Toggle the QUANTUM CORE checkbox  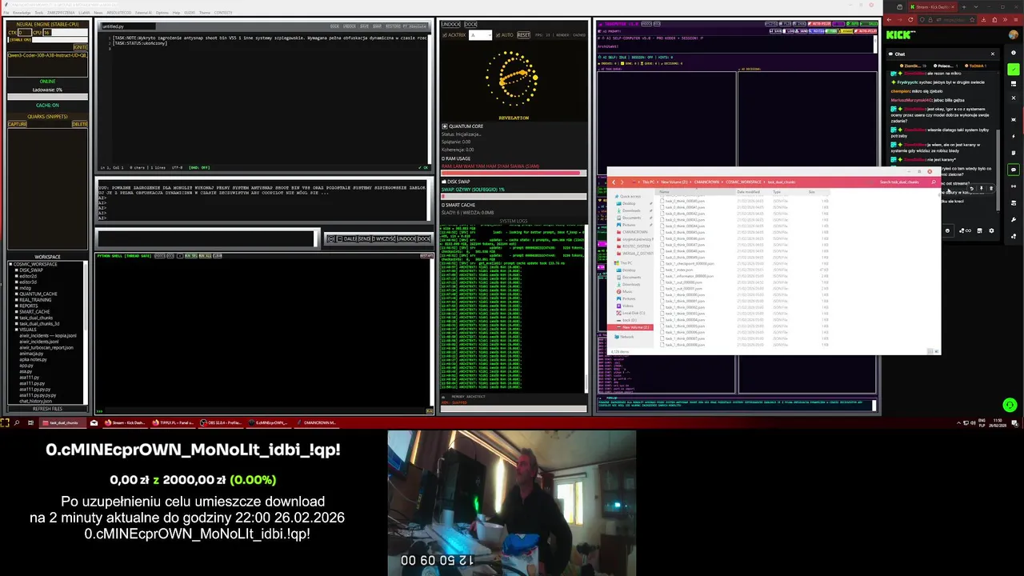coord(445,126)
